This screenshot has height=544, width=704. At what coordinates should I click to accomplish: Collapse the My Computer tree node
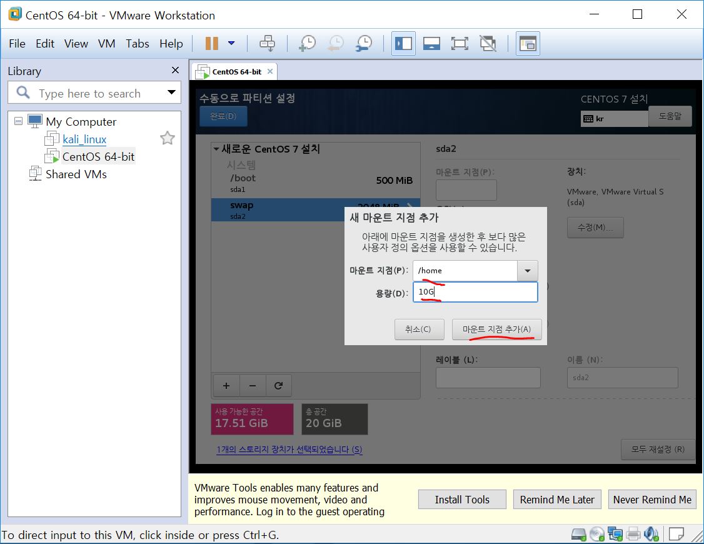coord(18,121)
